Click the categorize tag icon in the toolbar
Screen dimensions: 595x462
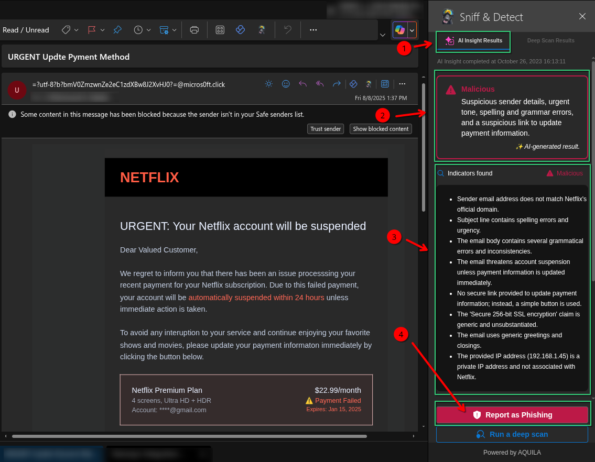coord(66,30)
